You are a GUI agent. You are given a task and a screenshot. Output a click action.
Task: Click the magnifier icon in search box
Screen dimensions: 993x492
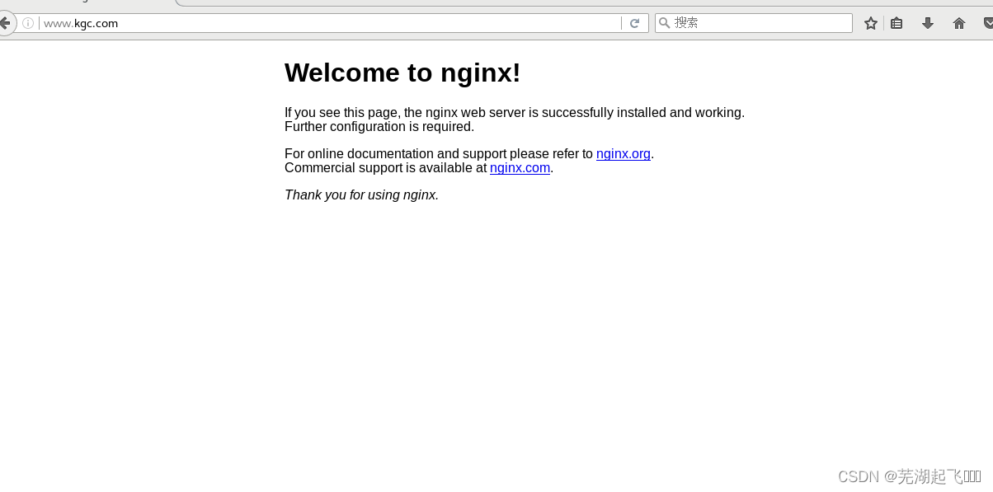coord(664,23)
